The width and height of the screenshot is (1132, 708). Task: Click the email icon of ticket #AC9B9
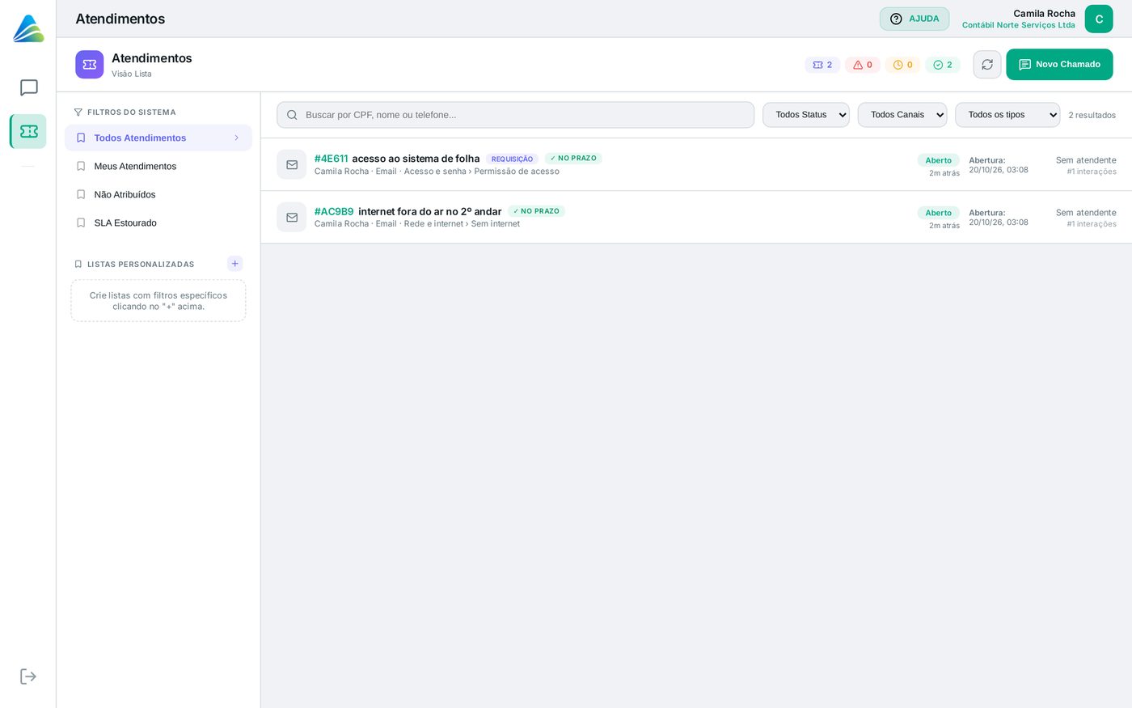click(292, 218)
